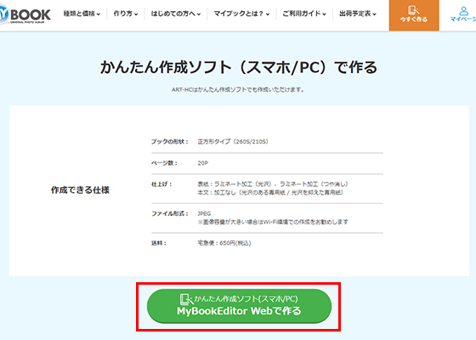The width and height of the screenshot is (476, 340).
Task: Click the green MyBookEditor Webで作る button
Action: [x=239, y=306]
